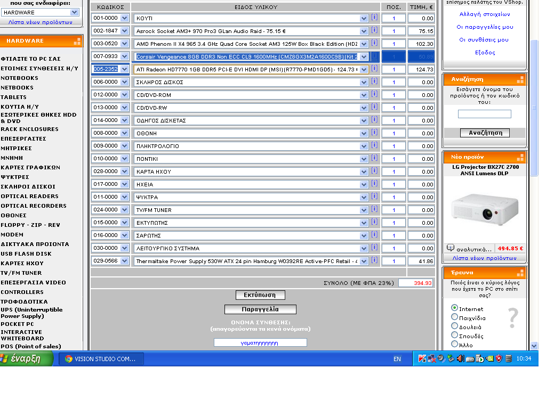The height and width of the screenshot is (409, 546).
Task: Open info icon for ΟΔΗΓΟΣ ΔΙΣΚΕΤΑΣ row
Action: pyautogui.click(x=374, y=120)
